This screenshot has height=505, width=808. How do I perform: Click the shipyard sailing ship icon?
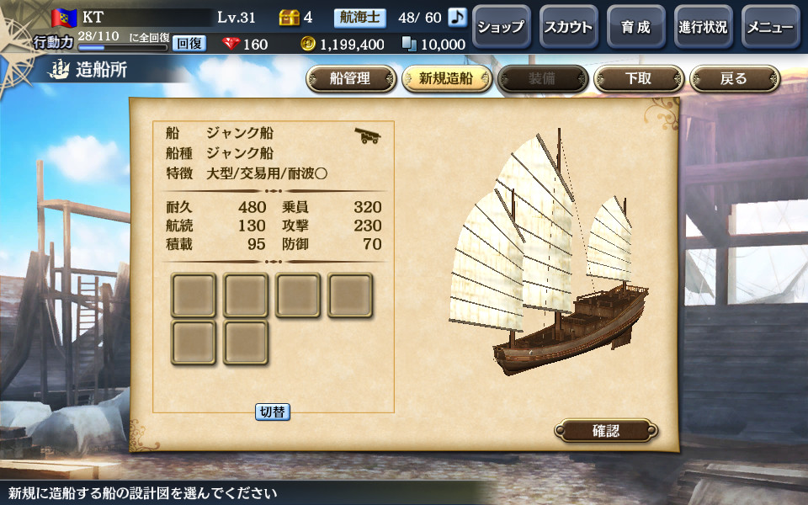[59, 69]
